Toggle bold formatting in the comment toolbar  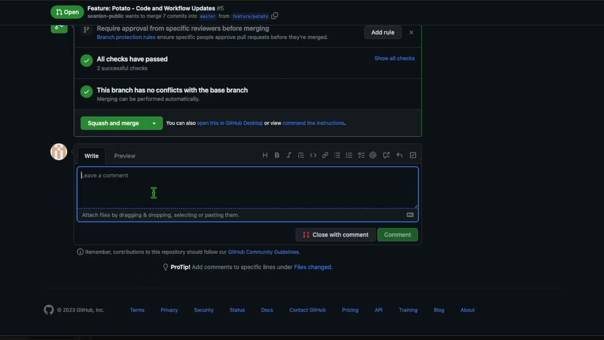pos(277,155)
